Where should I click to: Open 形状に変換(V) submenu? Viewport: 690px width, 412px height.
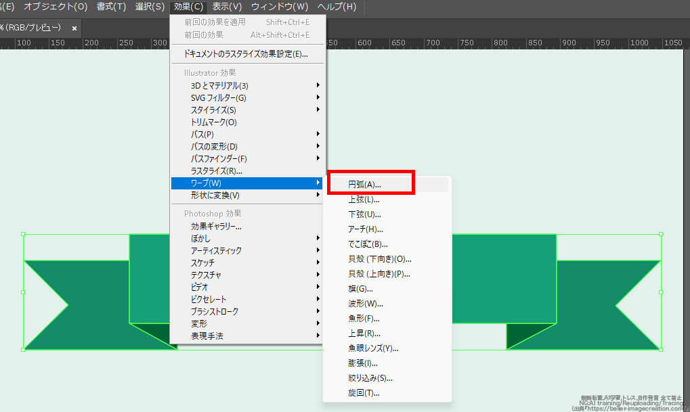215,196
